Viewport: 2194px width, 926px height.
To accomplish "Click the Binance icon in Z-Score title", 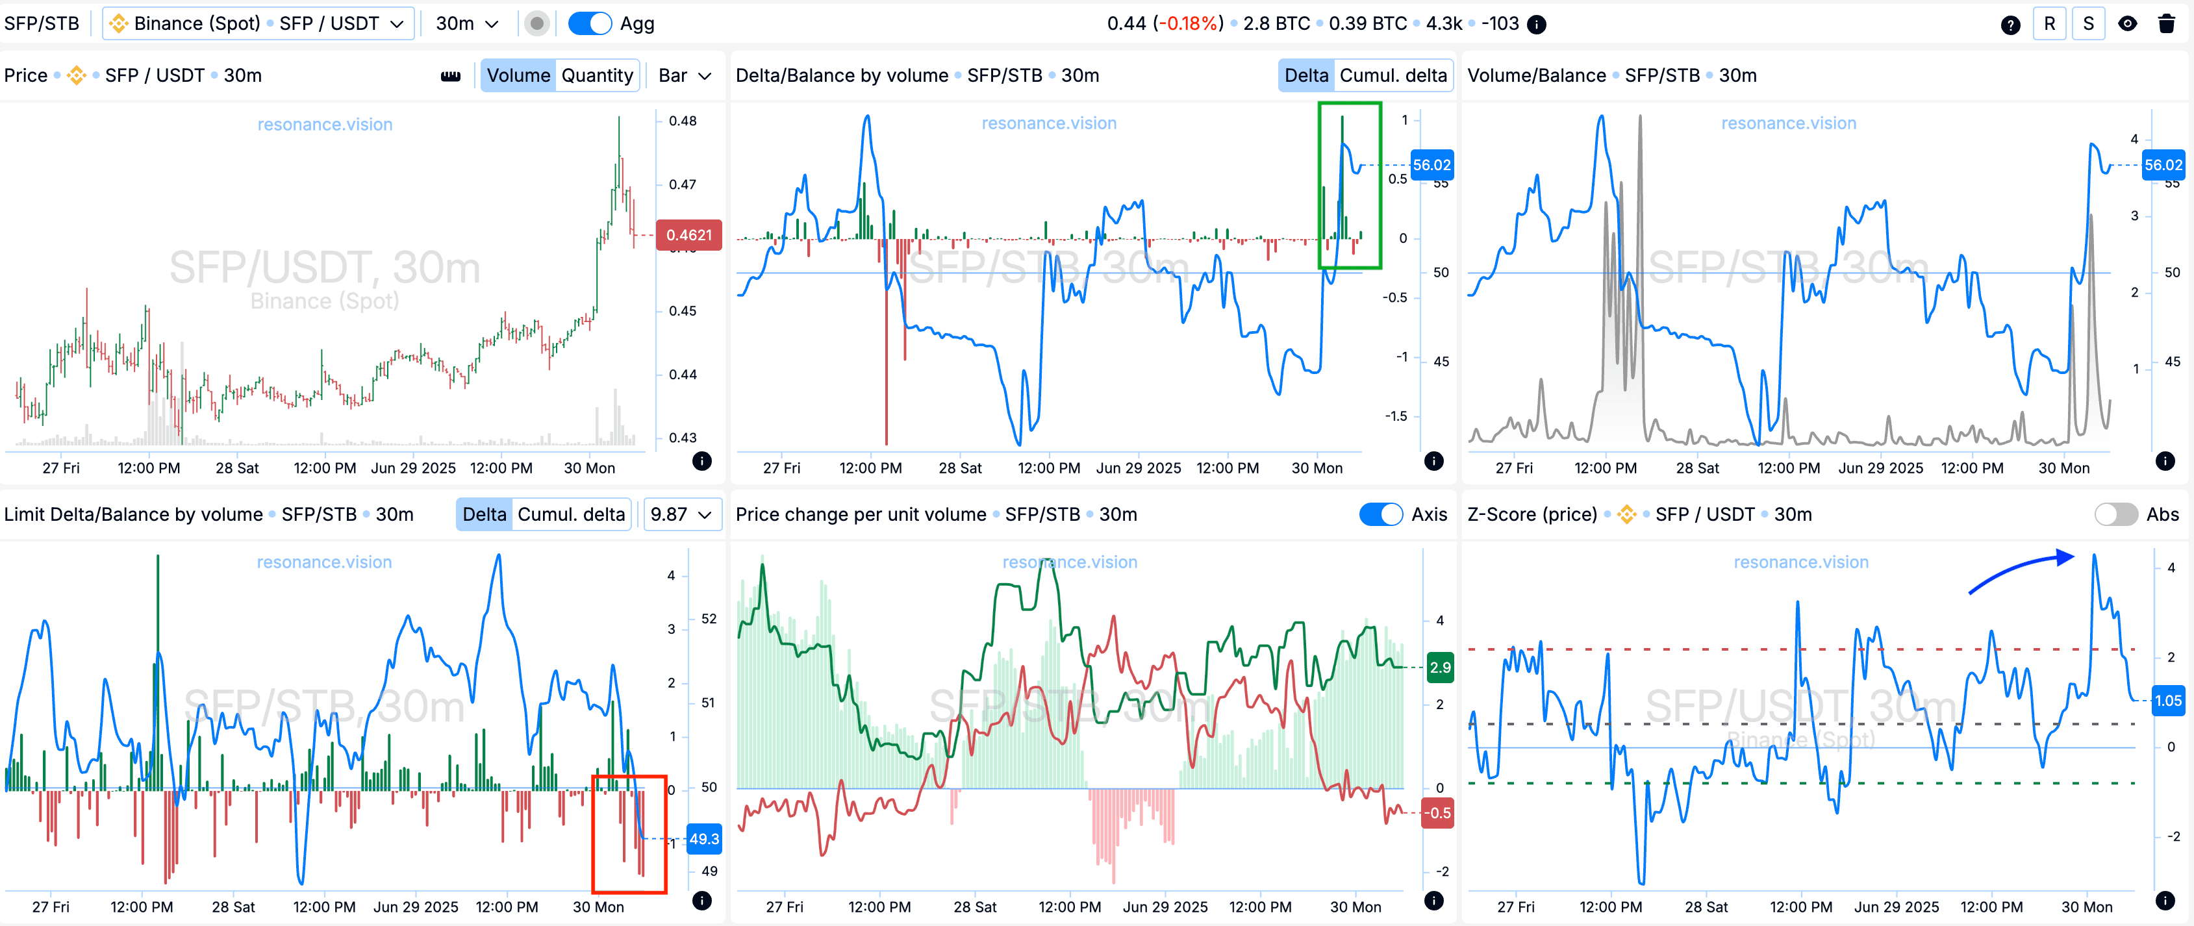I will (1626, 514).
